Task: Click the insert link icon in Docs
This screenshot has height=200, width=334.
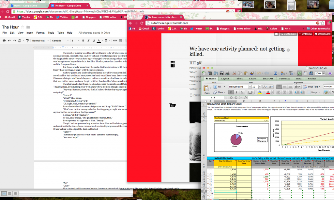Action: click(114, 41)
